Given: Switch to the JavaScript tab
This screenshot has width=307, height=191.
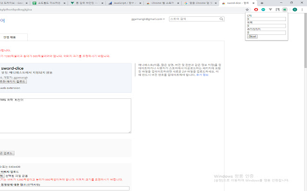Looking at the screenshot, I should click(125, 3).
